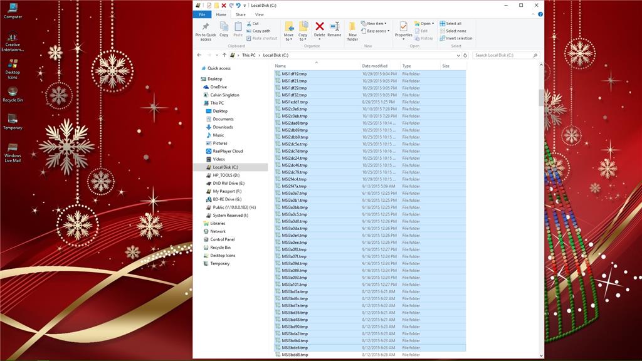
Task: Open Downloads in navigation pane
Action: [223, 127]
